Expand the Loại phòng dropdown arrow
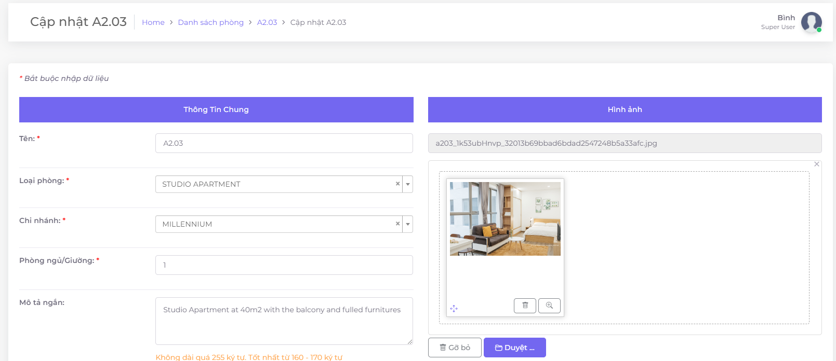836x361 pixels. [x=408, y=184]
